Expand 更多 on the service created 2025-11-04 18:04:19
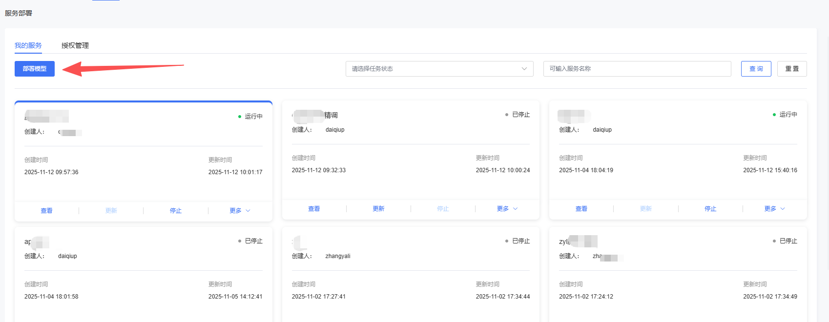The height and width of the screenshot is (322, 829). point(774,209)
